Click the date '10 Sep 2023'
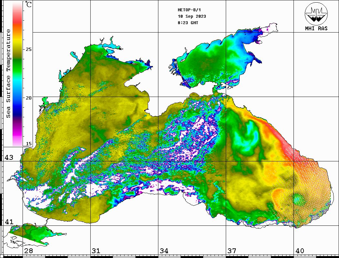This screenshot has width=339, height=258. 192,16
